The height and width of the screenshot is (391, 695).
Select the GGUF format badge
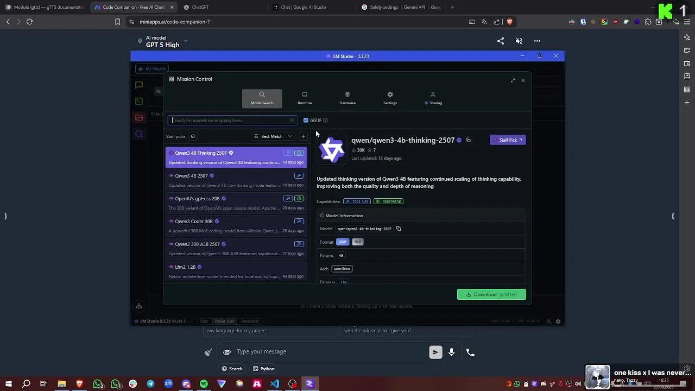[343, 242]
